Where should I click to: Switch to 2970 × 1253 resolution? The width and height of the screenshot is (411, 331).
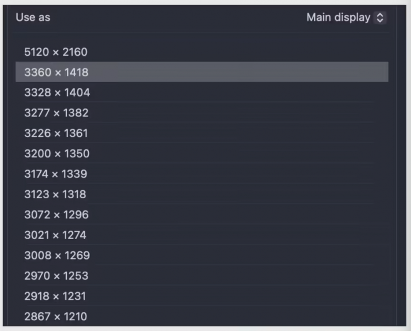point(56,276)
